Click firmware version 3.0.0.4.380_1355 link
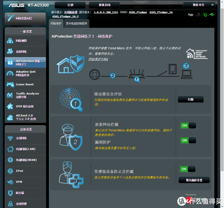Image resolution: width=224 pixels, height=208 pixels. click(106, 12)
